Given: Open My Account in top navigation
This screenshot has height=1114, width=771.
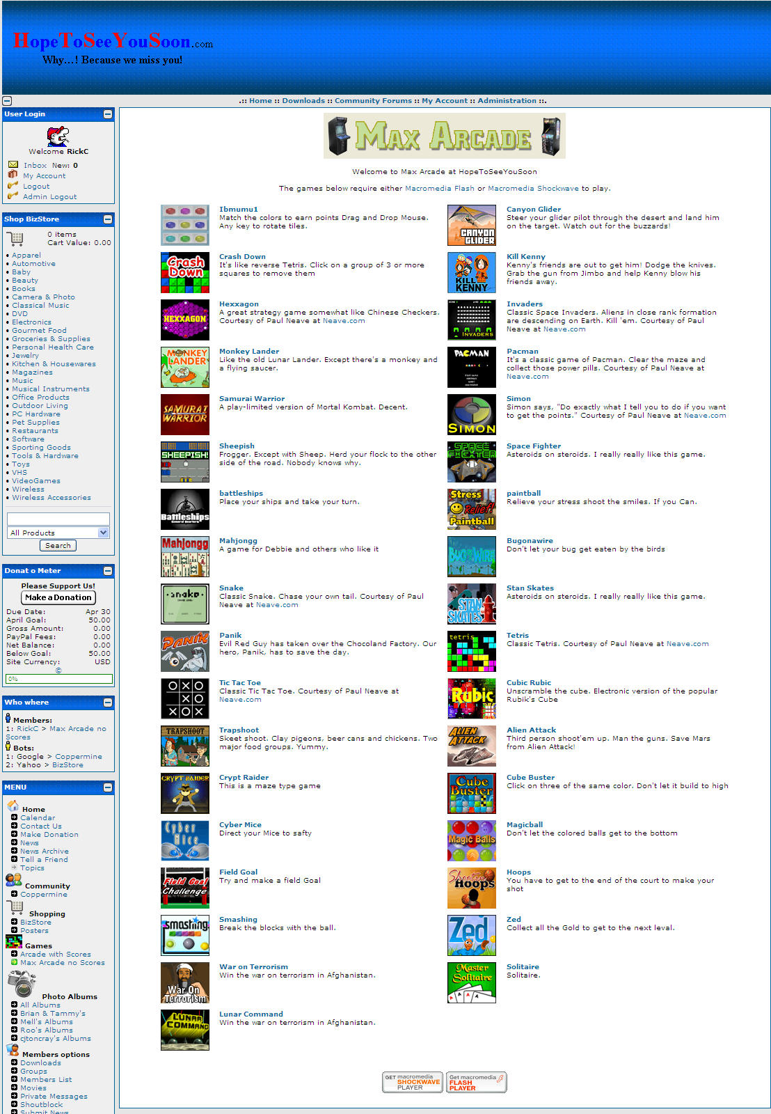Looking at the screenshot, I should (x=445, y=101).
